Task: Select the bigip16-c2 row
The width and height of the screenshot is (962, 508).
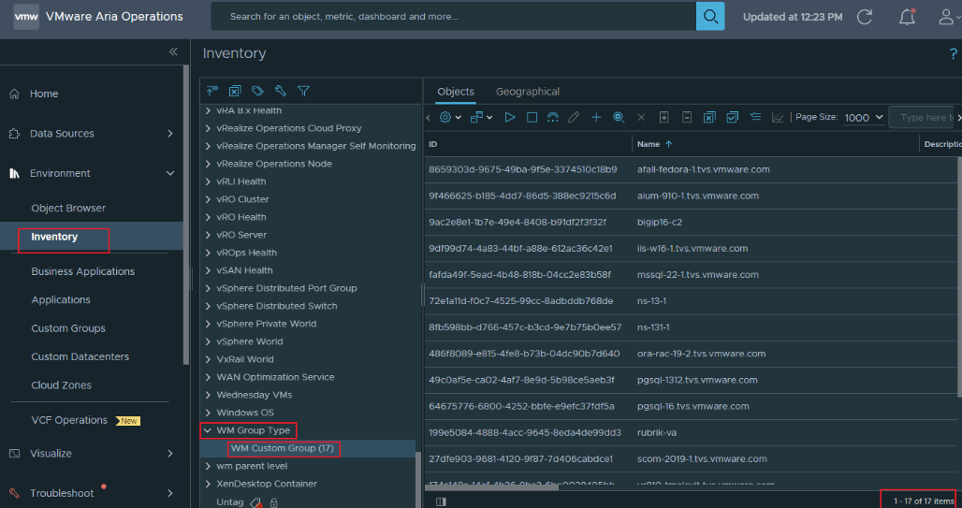Action: click(692, 222)
